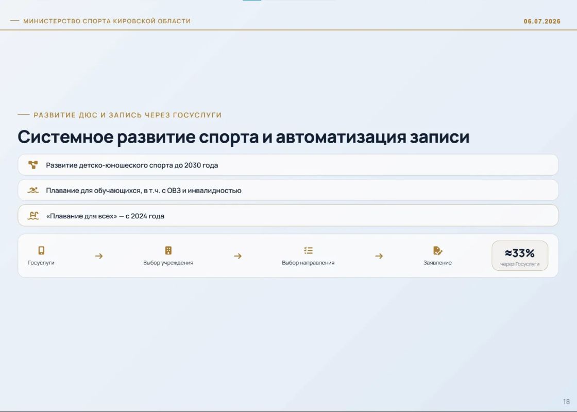Screen dimensions: 577x412
Task: Click the text Плавание для обучающихся, в т.ч. с ОВЗ
Action: [113, 191]
